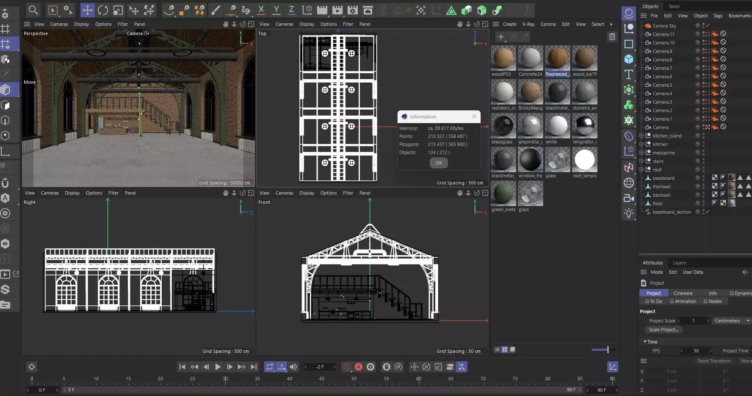Delete material using trash icon
Screen dimensions: 752x396
[612, 37]
